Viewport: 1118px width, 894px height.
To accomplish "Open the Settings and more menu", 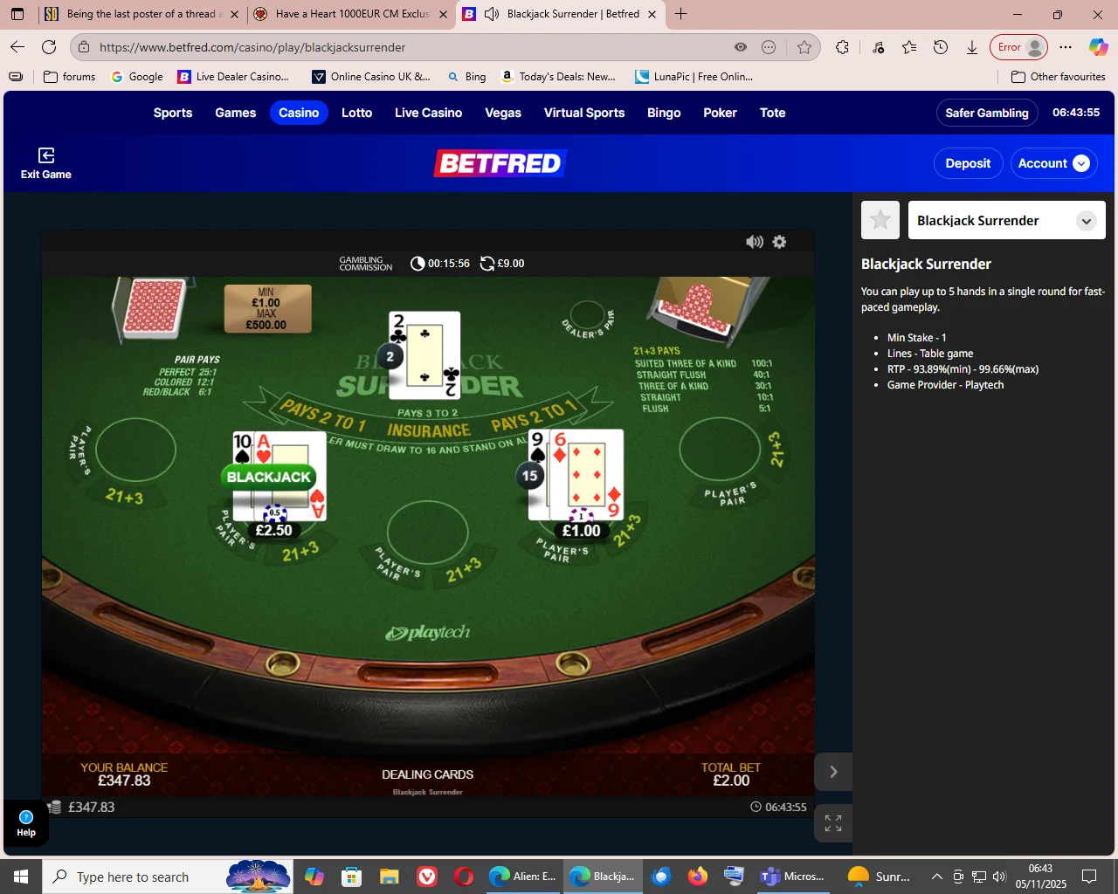I will (x=1066, y=47).
